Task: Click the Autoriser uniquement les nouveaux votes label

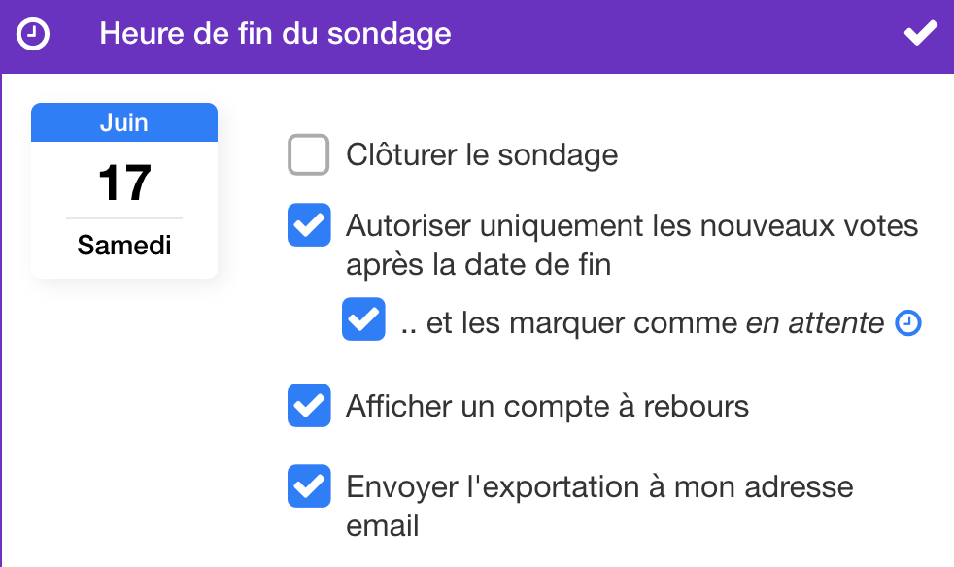Action: [x=631, y=246]
